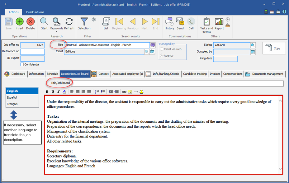Search the Status field magnifier
This screenshot has height=183, width=289.
[x=253, y=45]
